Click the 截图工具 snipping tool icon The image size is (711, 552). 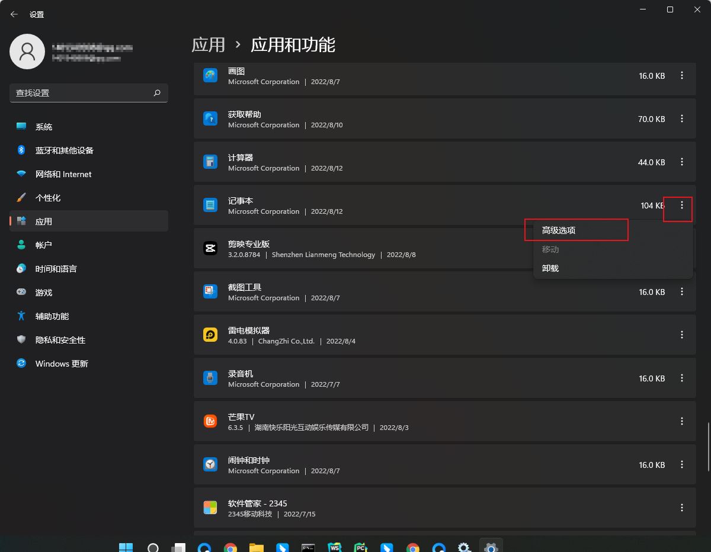210,291
